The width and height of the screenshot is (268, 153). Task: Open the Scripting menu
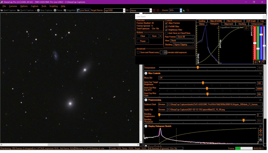tap(54, 6)
